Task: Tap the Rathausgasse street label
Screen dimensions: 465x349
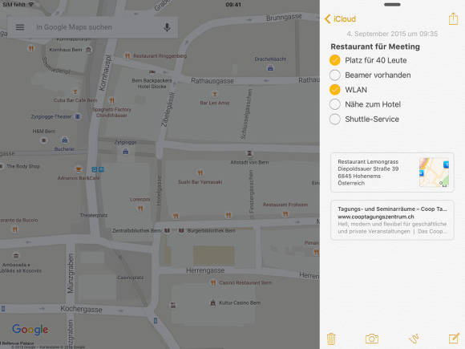Action: click(x=212, y=81)
